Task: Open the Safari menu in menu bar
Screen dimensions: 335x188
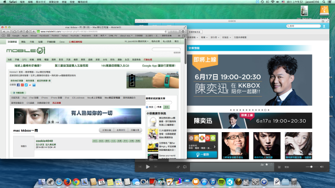Action: pos(13,2)
